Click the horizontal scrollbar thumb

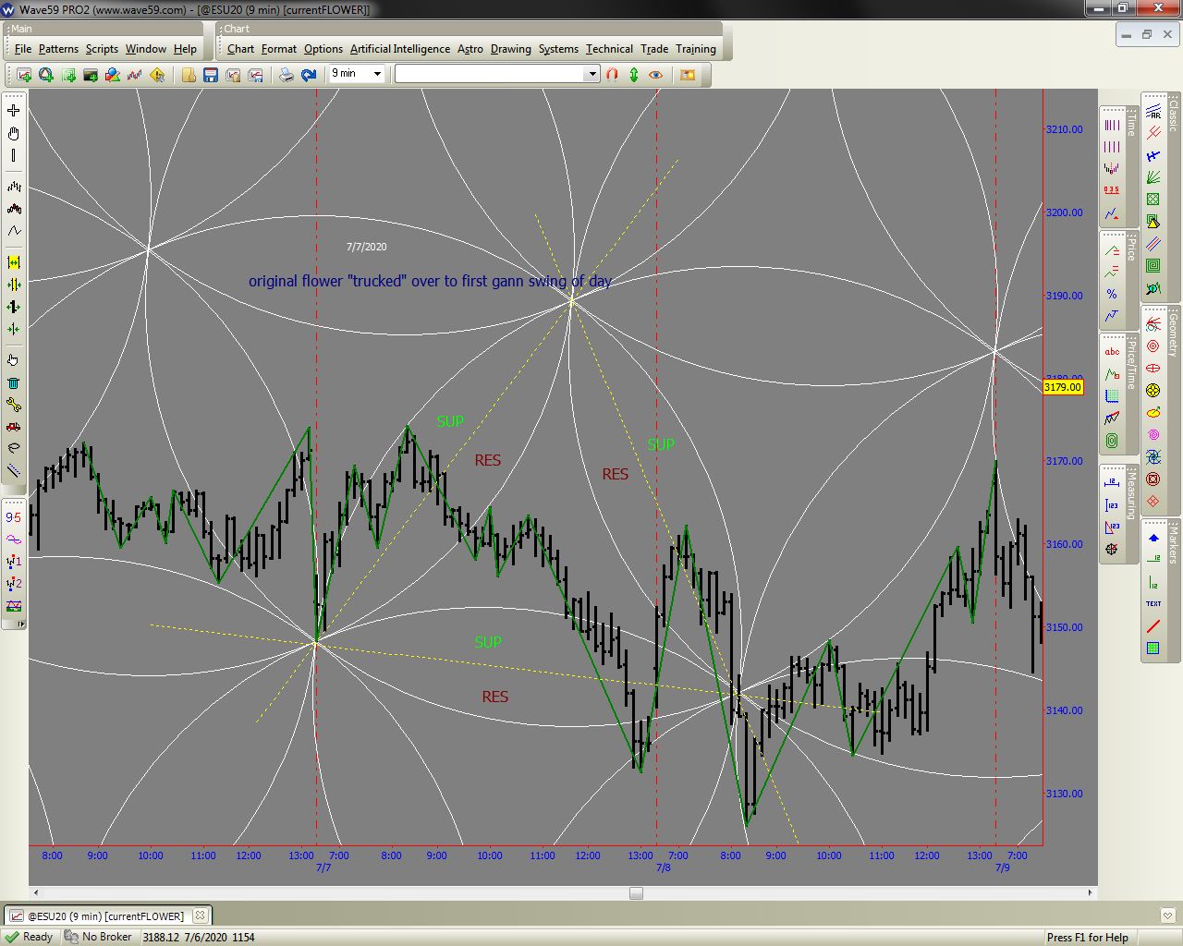(636, 892)
